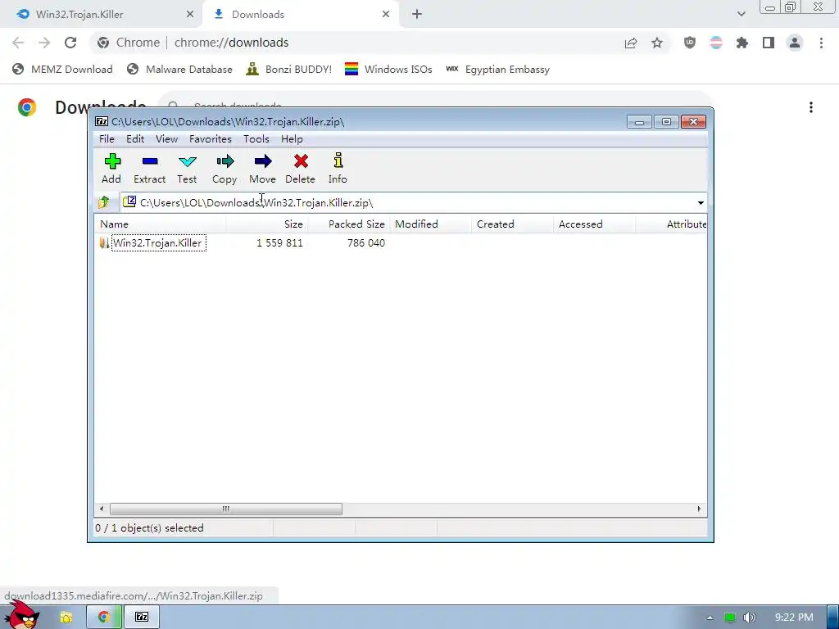Screen dimensions: 839x629
Task: Sort by the Packed Size column header
Action: coord(349,224)
